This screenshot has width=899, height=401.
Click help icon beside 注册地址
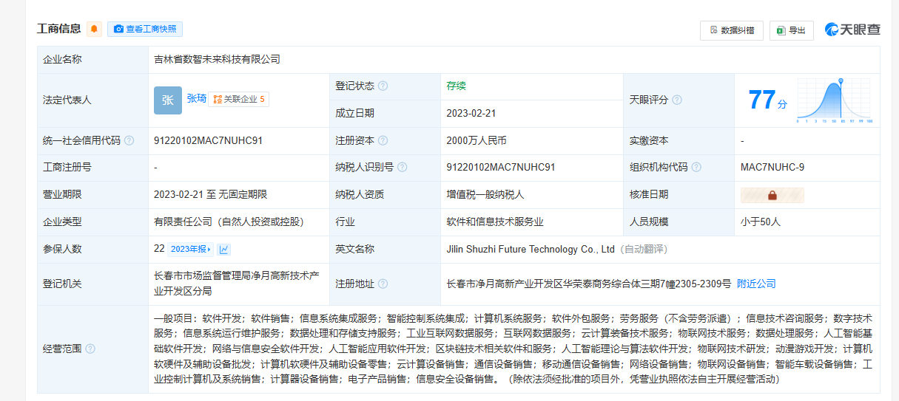[383, 284]
